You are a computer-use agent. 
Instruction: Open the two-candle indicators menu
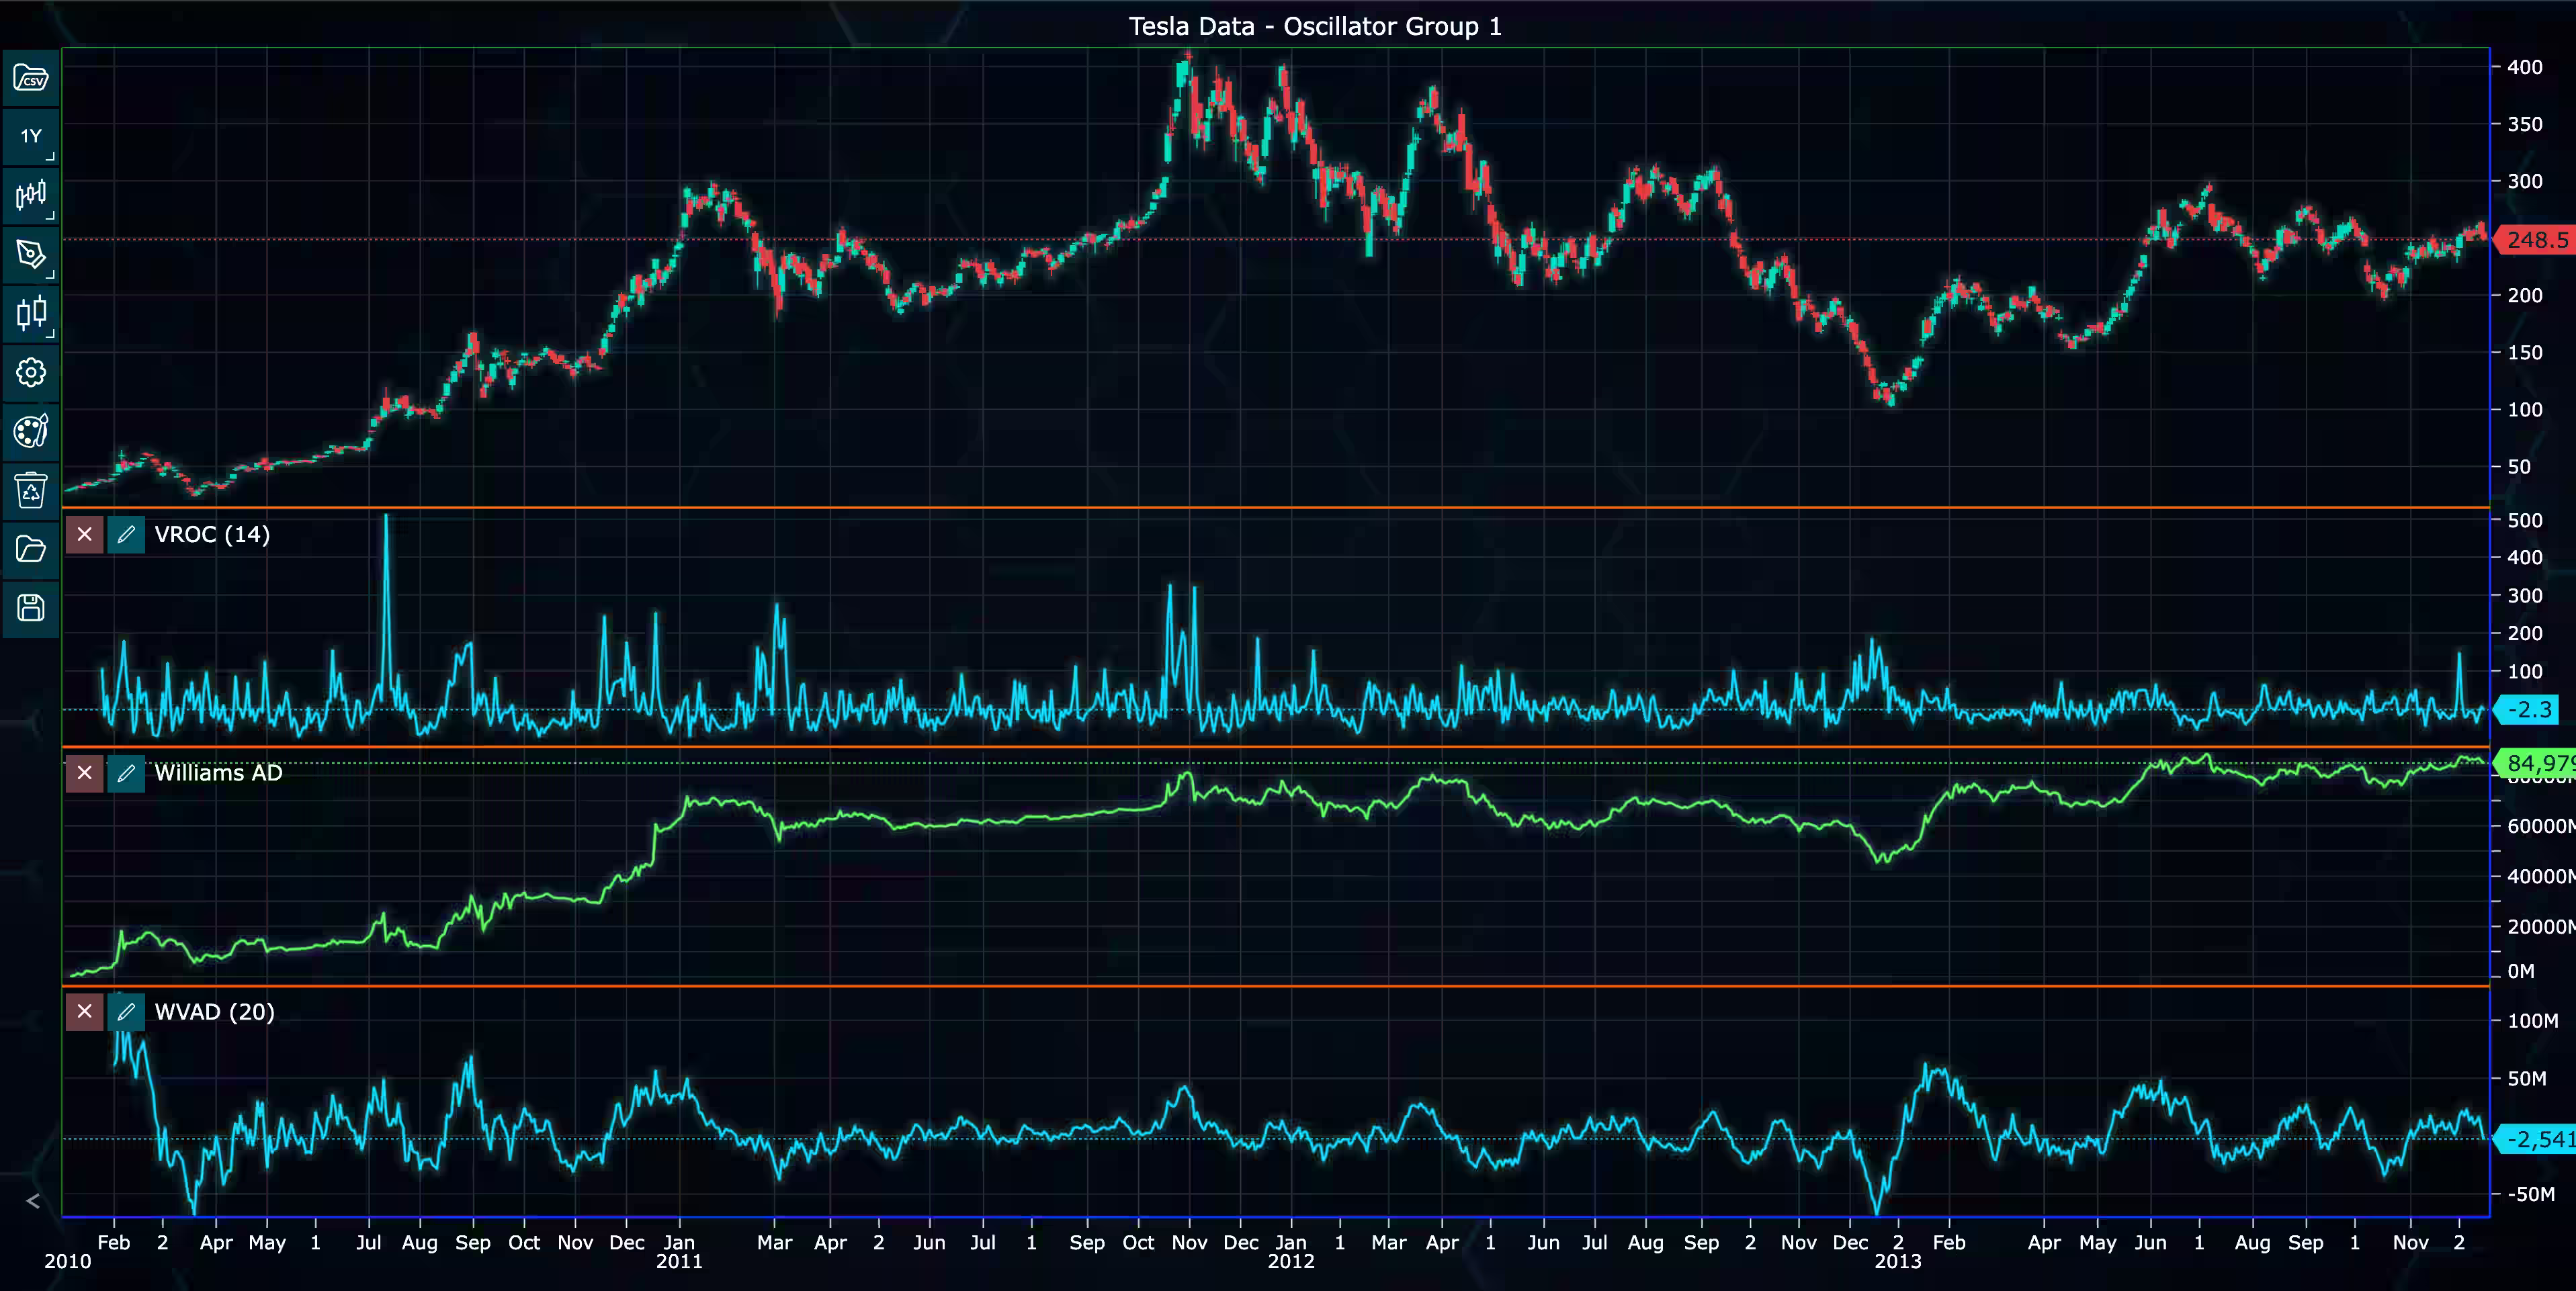tap(31, 313)
